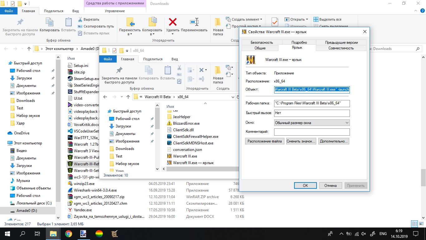Click Сменить значок button

pyautogui.click(x=301, y=141)
